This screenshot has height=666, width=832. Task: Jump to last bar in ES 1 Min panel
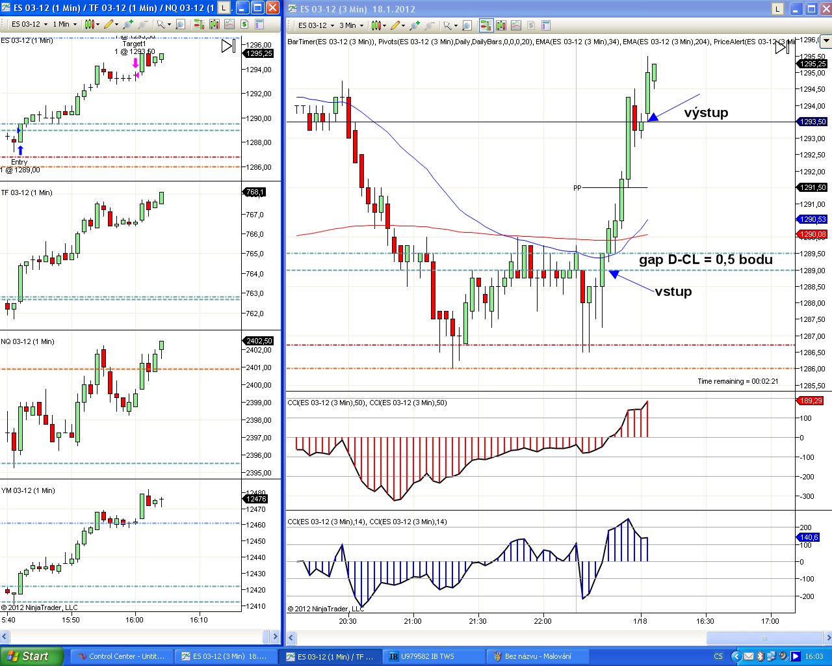[228, 46]
